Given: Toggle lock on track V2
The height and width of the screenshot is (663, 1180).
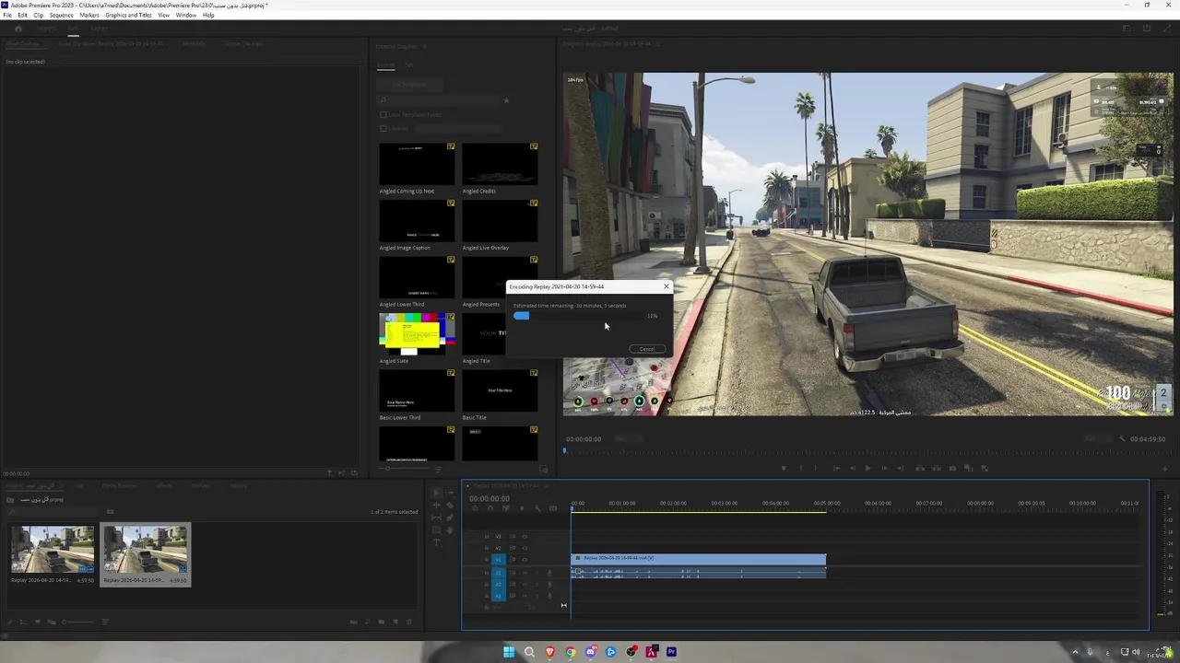Looking at the screenshot, I should click(x=487, y=548).
